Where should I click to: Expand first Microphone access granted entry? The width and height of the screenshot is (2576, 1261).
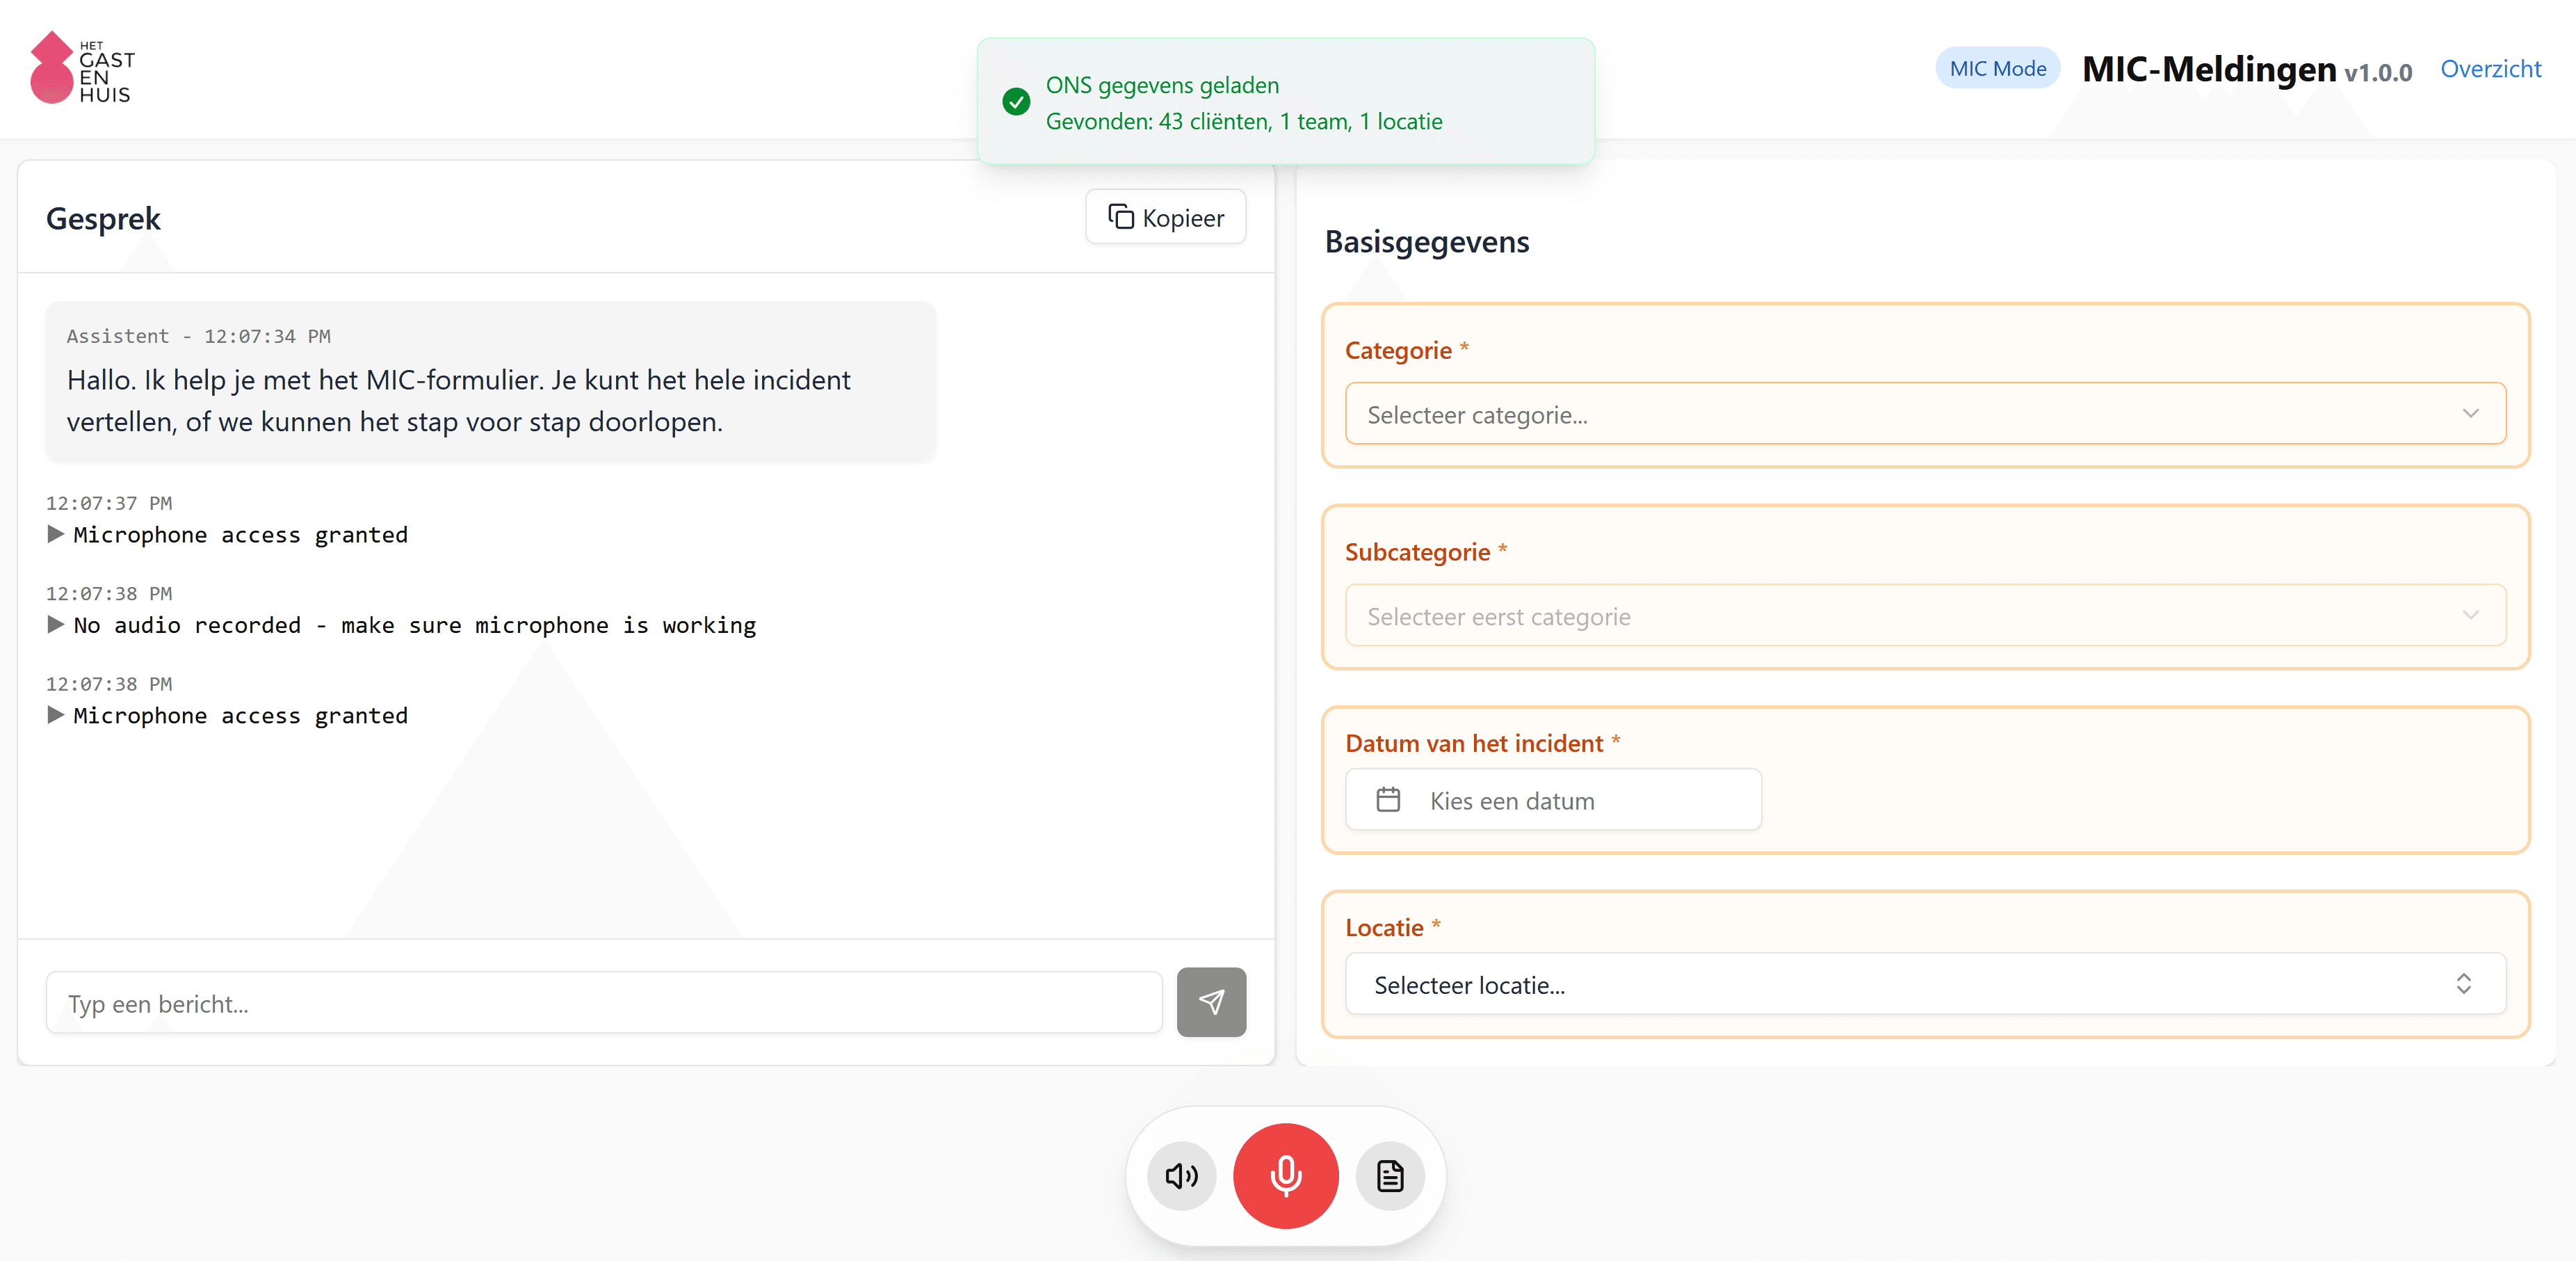(x=56, y=534)
